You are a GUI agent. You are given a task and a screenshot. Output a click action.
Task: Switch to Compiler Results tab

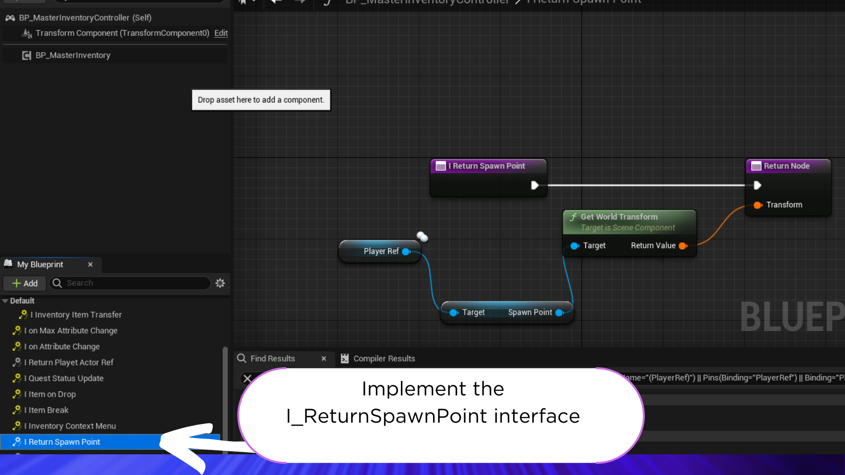pos(383,358)
